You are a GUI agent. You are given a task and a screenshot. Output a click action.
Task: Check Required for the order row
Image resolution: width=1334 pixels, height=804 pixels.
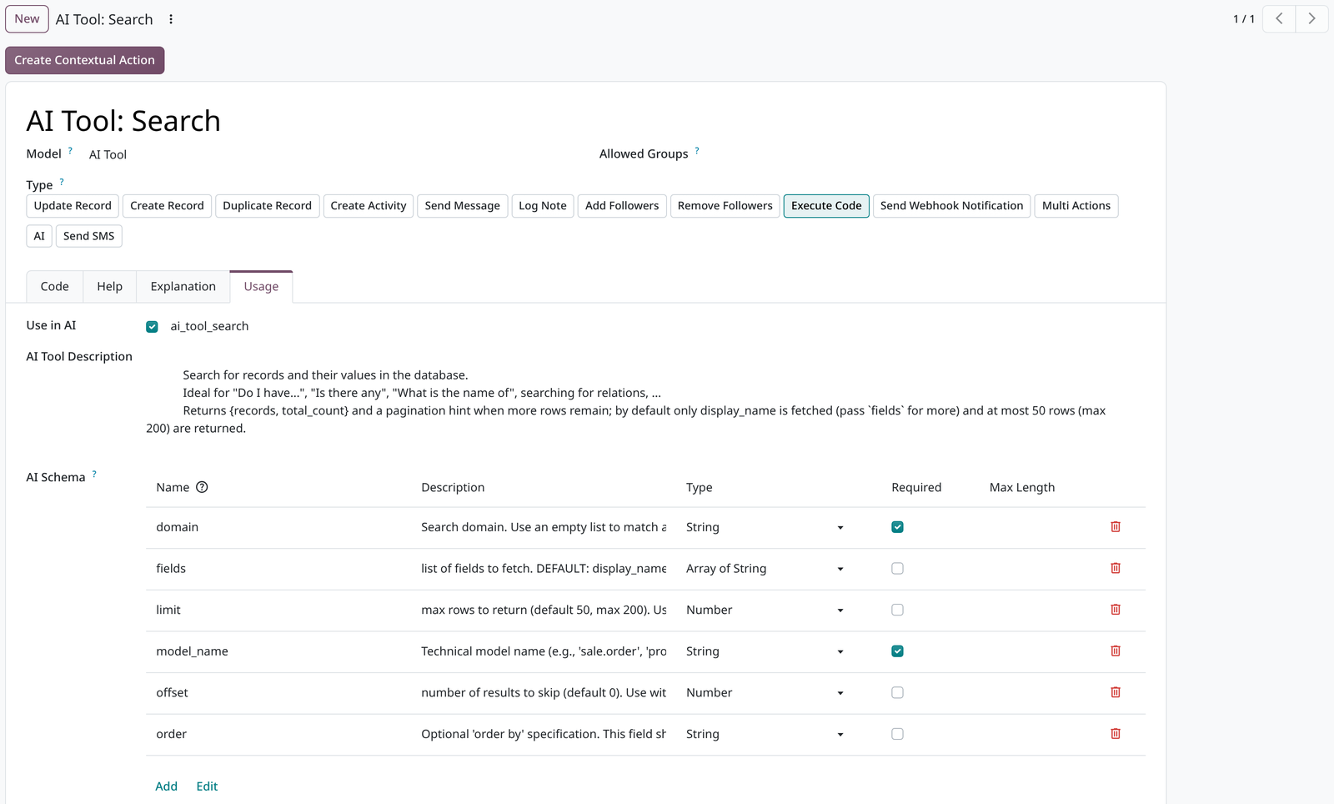click(x=897, y=734)
